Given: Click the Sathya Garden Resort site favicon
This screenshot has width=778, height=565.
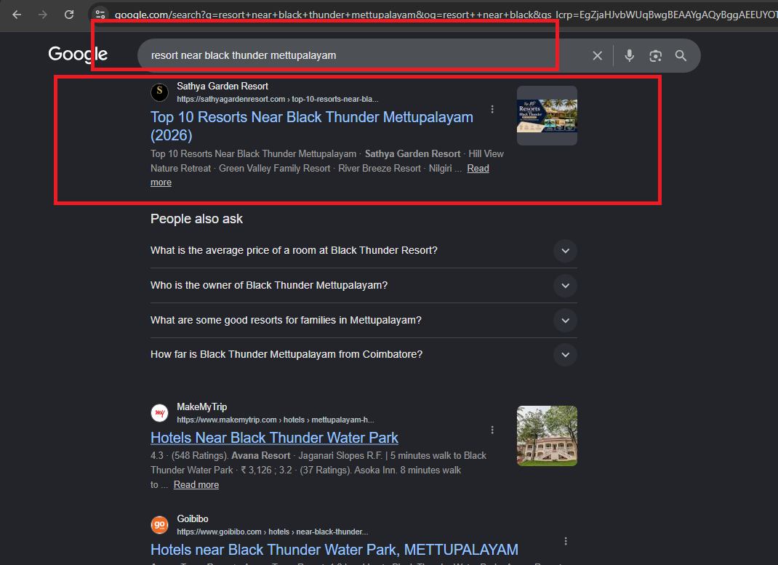Looking at the screenshot, I should pyautogui.click(x=159, y=92).
